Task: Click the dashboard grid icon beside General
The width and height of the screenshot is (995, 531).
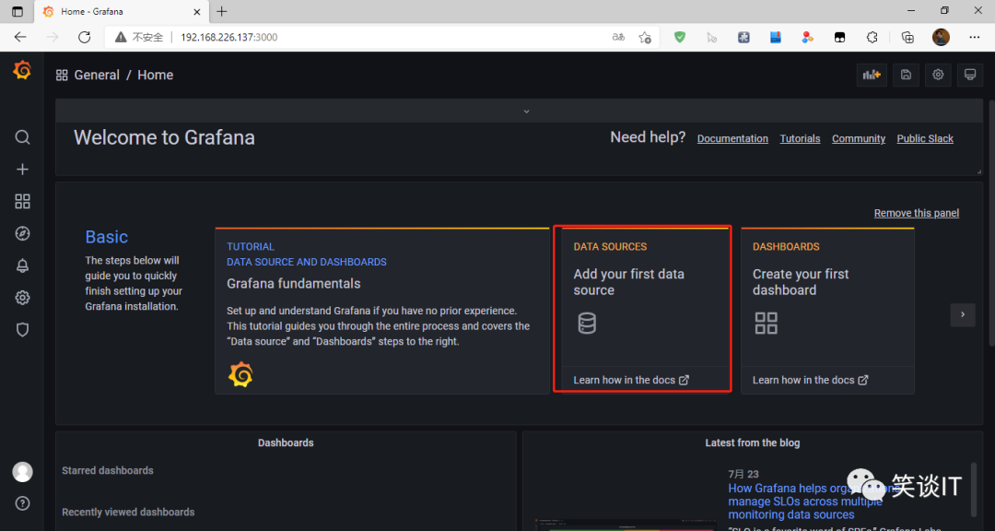Action: click(x=62, y=75)
